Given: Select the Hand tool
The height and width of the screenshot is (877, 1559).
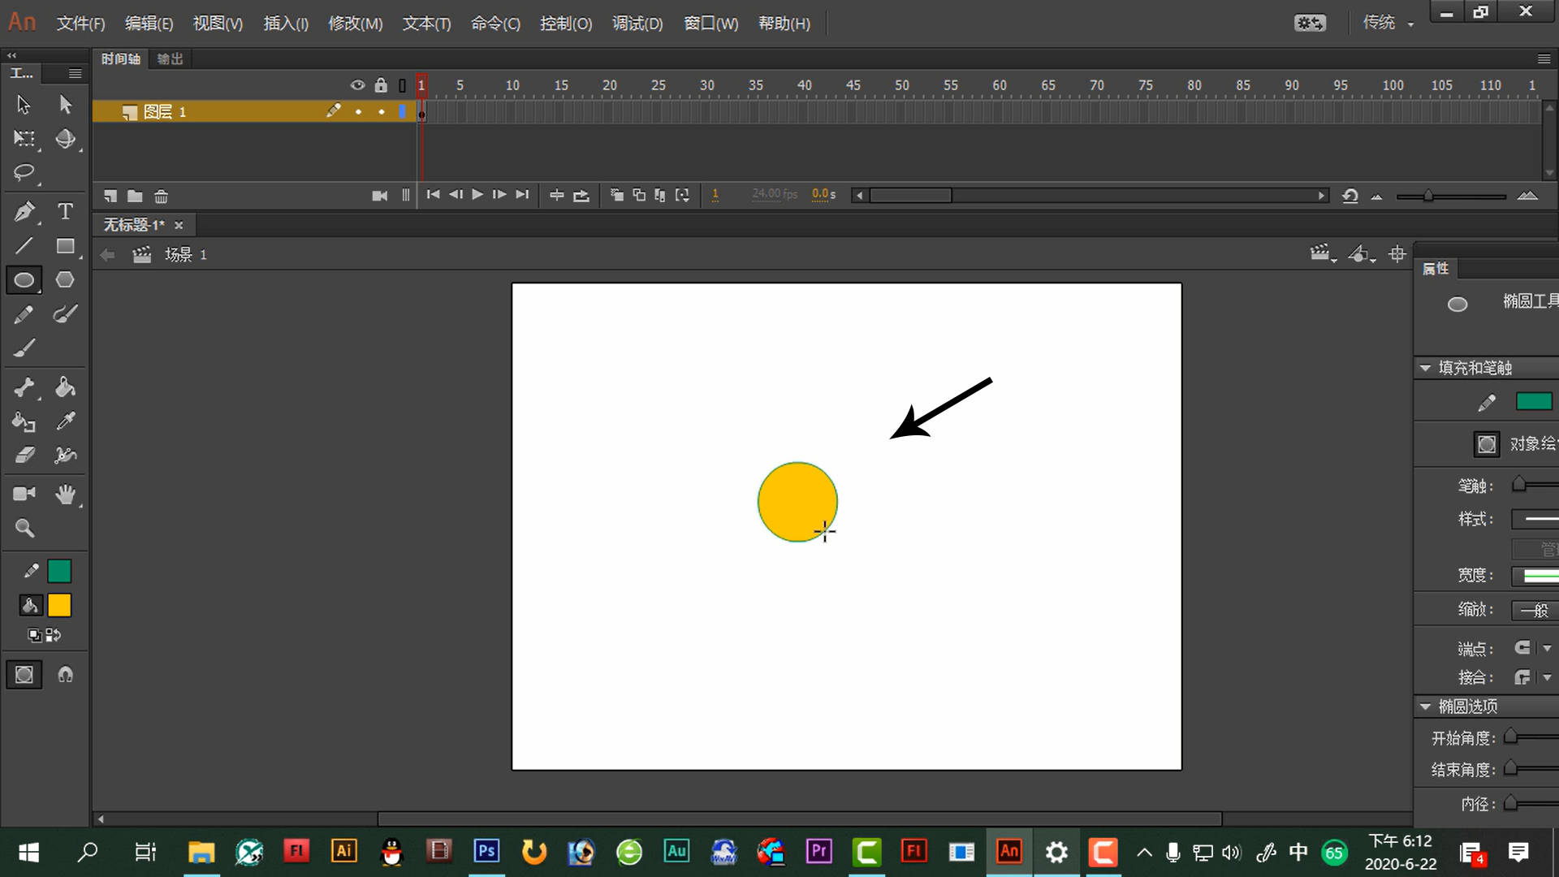Looking at the screenshot, I should point(66,494).
